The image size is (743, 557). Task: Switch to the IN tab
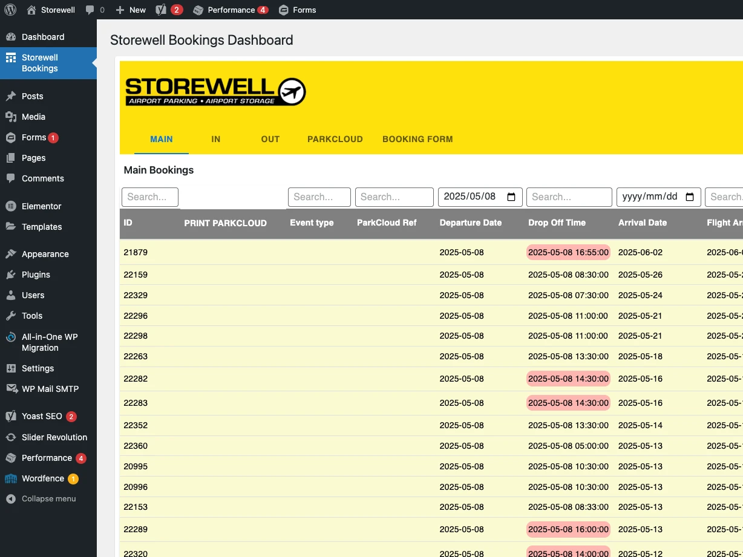(216, 139)
